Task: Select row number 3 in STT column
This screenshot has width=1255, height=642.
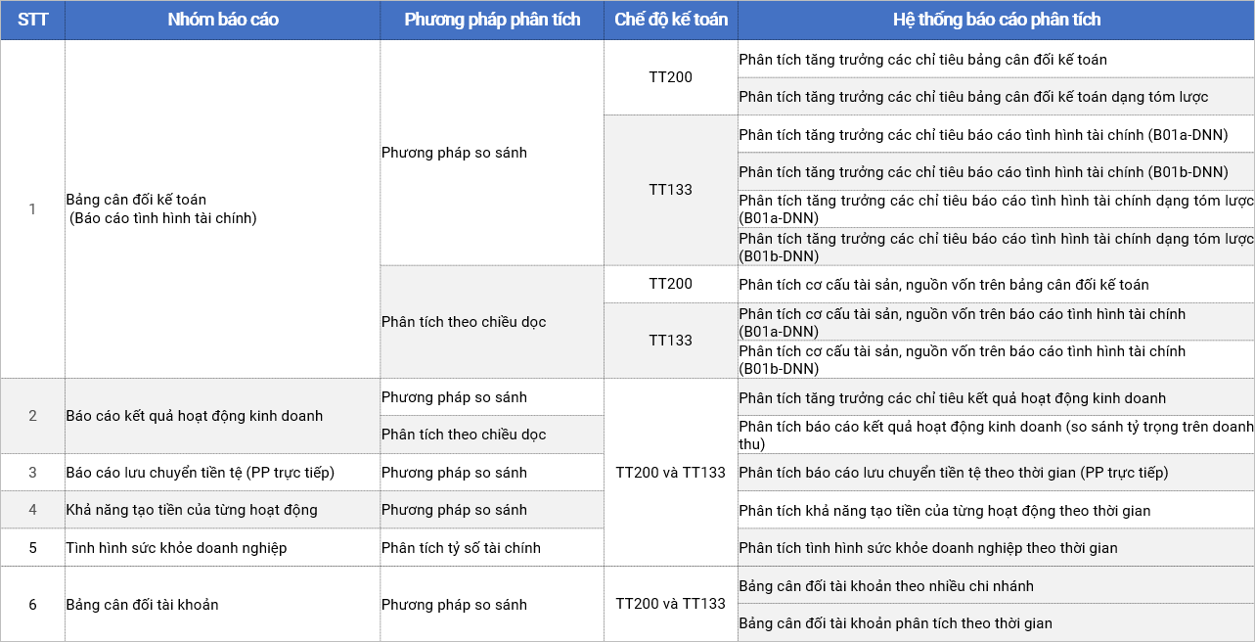Action: [x=32, y=473]
